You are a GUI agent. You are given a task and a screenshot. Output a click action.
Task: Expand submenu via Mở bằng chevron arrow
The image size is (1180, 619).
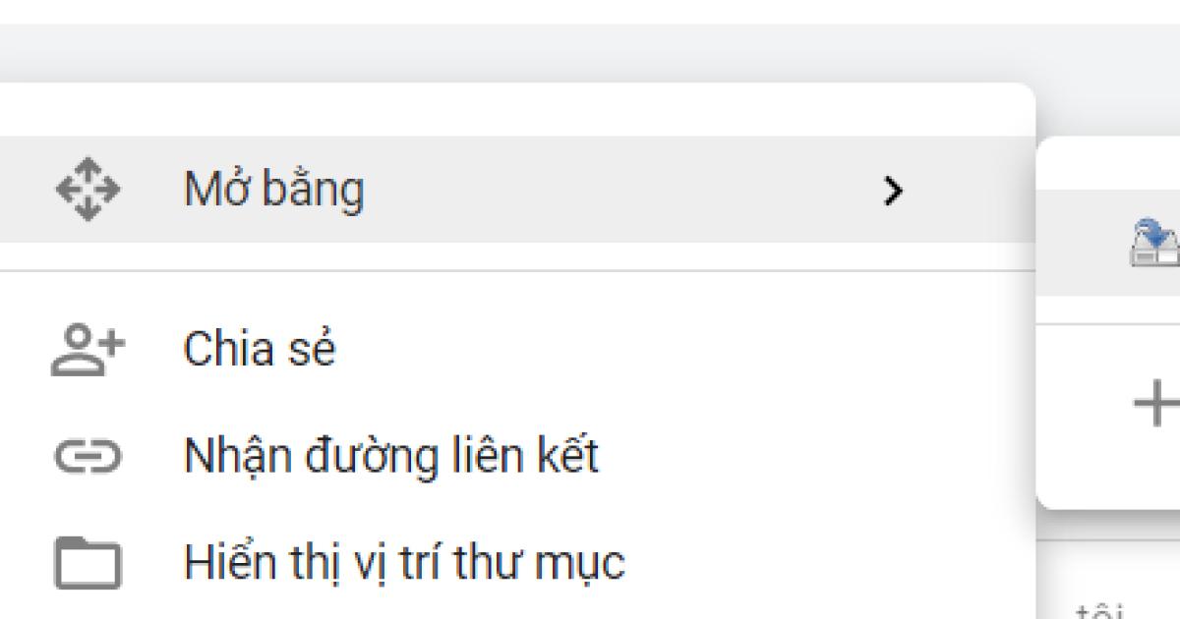pos(892,191)
